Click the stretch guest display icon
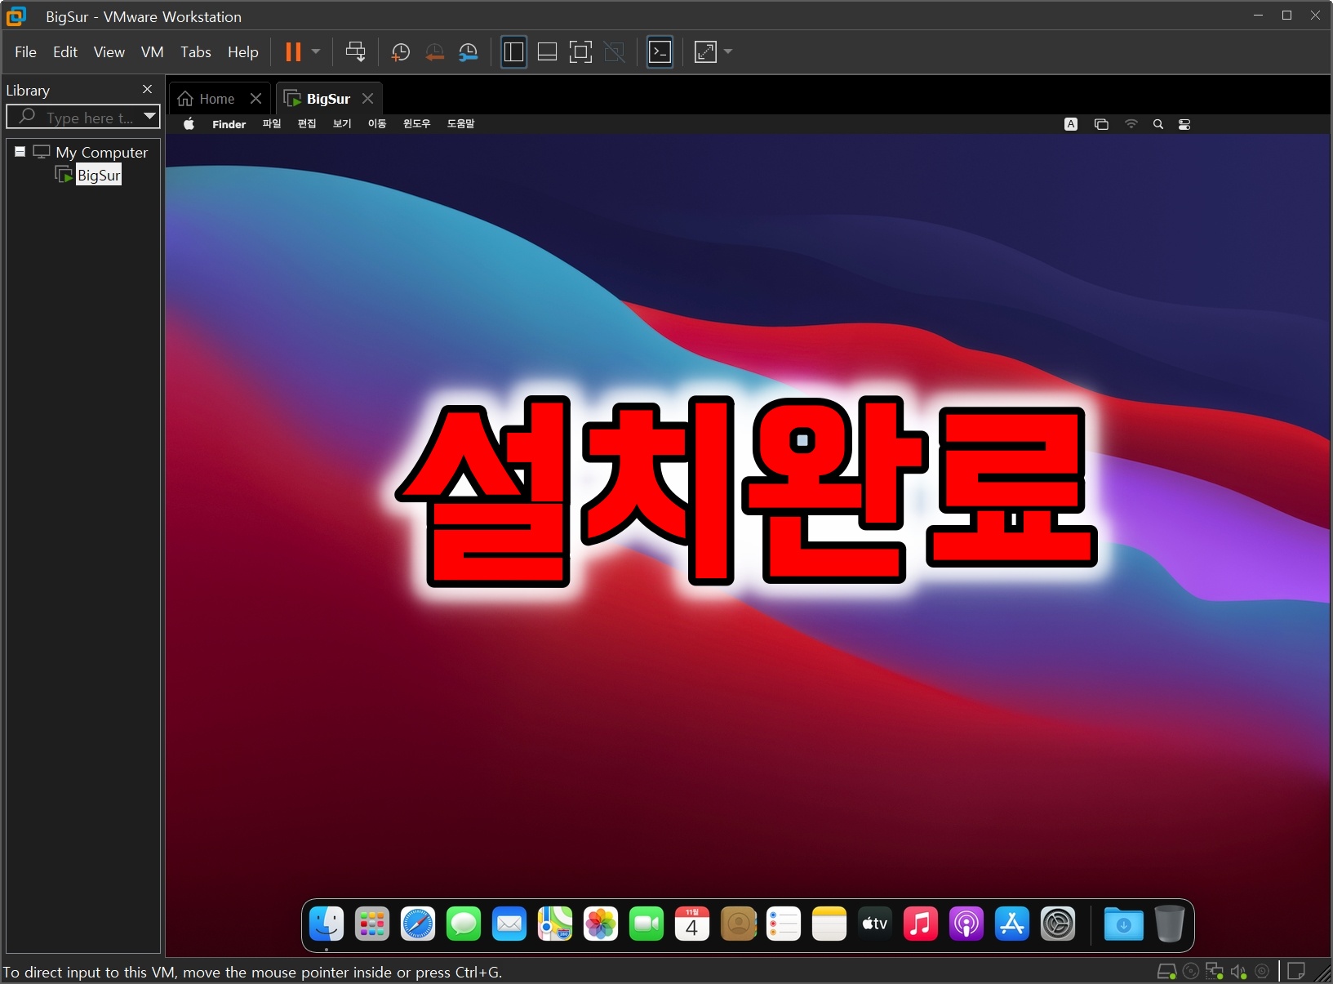The height and width of the screenshot is (984, 1333). tap(705, 52)
